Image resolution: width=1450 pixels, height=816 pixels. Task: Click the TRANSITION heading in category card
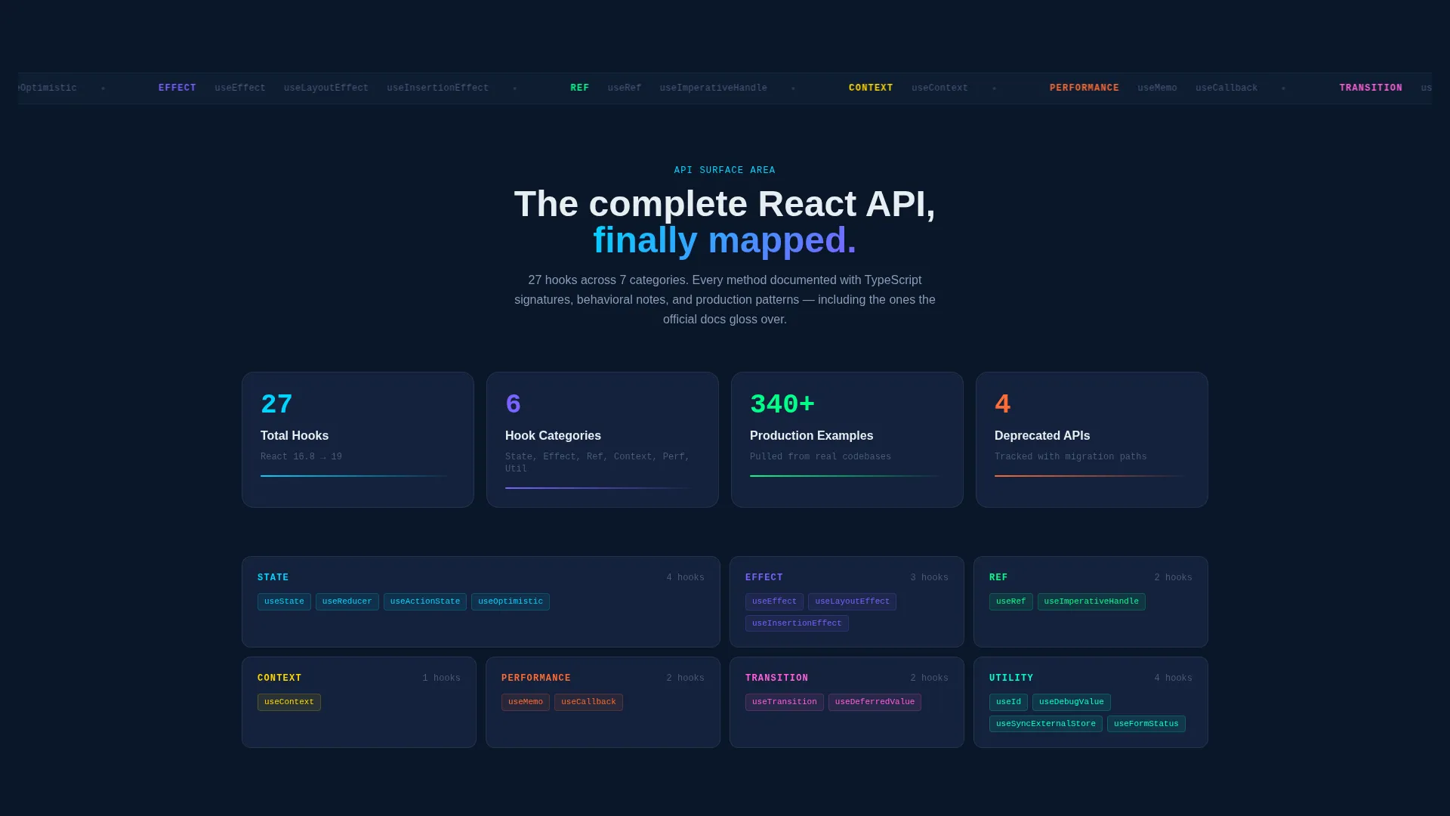coord(777,678)
